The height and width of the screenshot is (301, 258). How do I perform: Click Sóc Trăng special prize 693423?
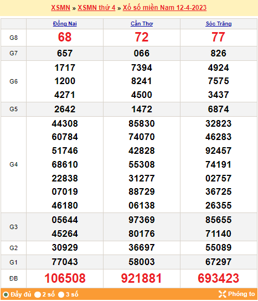click(219, 278)
